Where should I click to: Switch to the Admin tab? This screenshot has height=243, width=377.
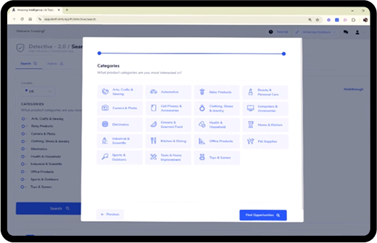pyautogui.click(x=55, y=63)
